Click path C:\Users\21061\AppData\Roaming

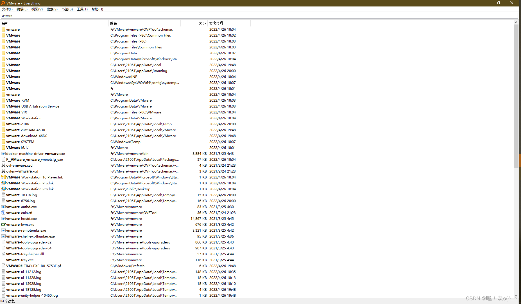[x=139, y=71]
